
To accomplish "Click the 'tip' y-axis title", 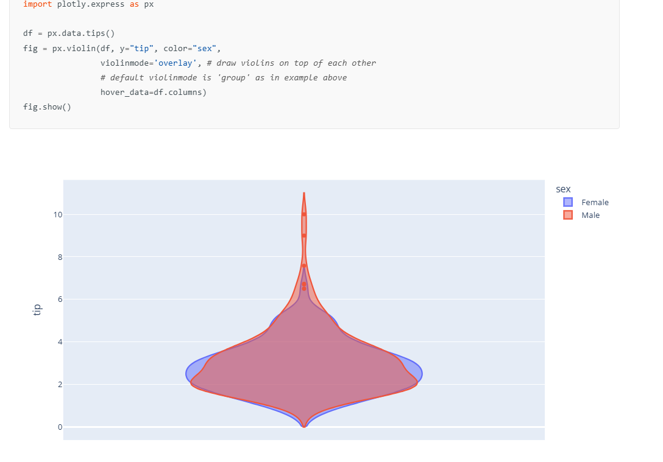I will coord(37,309).
